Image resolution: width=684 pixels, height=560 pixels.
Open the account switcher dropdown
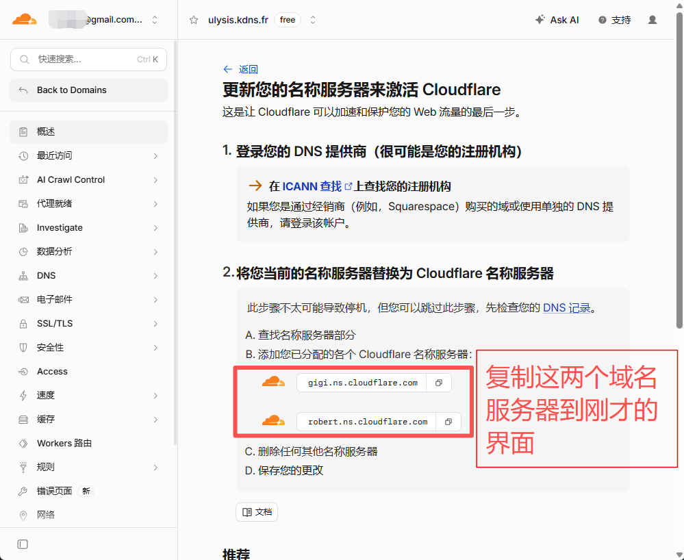(155, 20)
